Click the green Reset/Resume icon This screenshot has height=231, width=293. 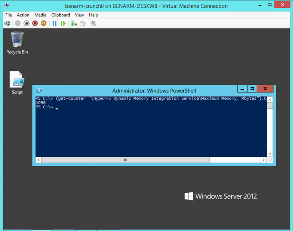tap(63, 23)
